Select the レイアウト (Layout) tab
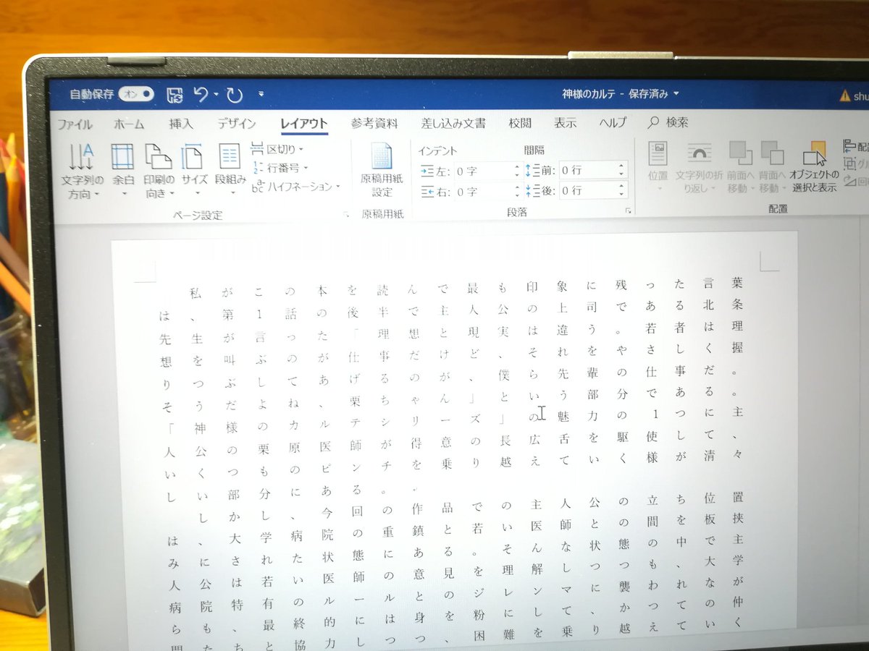 tap(304, 124)
